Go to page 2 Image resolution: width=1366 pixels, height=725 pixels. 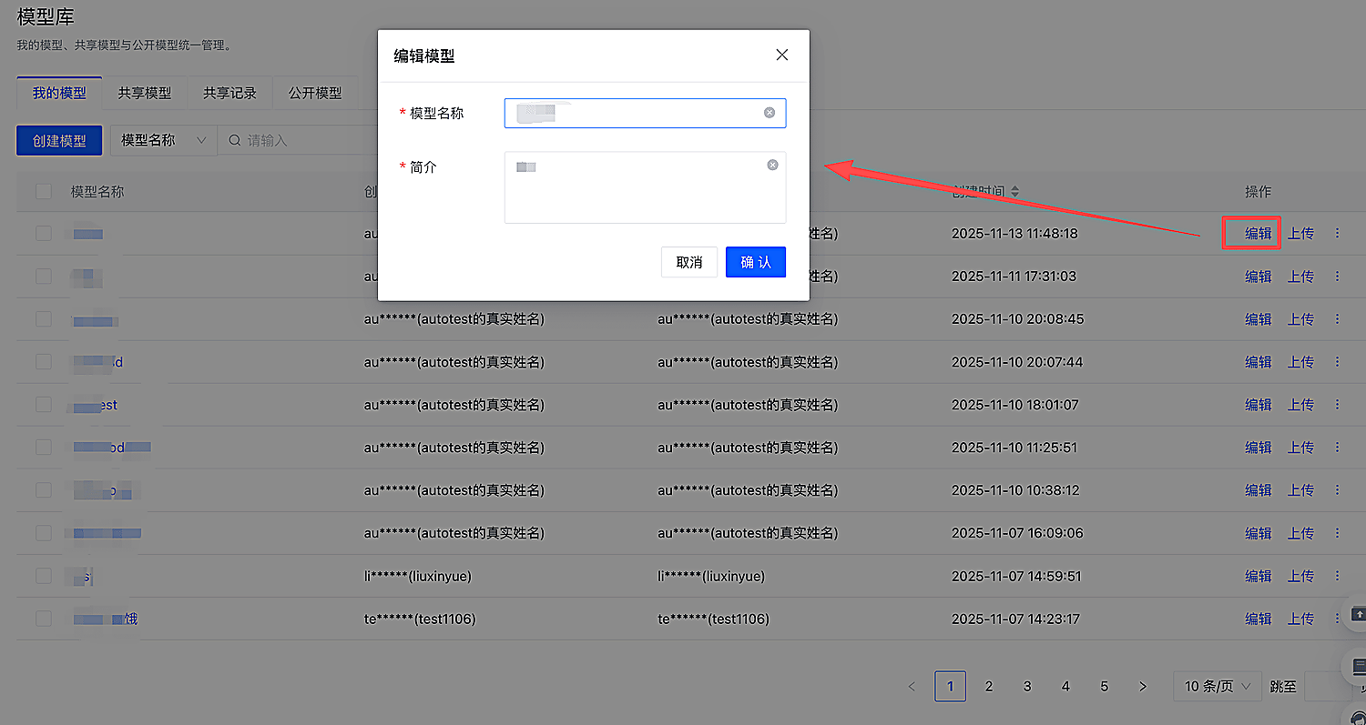(989, 686)
